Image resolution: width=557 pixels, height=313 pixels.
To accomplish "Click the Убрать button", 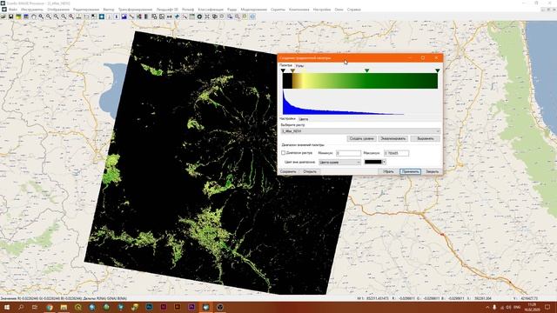I will click(388, 172).
